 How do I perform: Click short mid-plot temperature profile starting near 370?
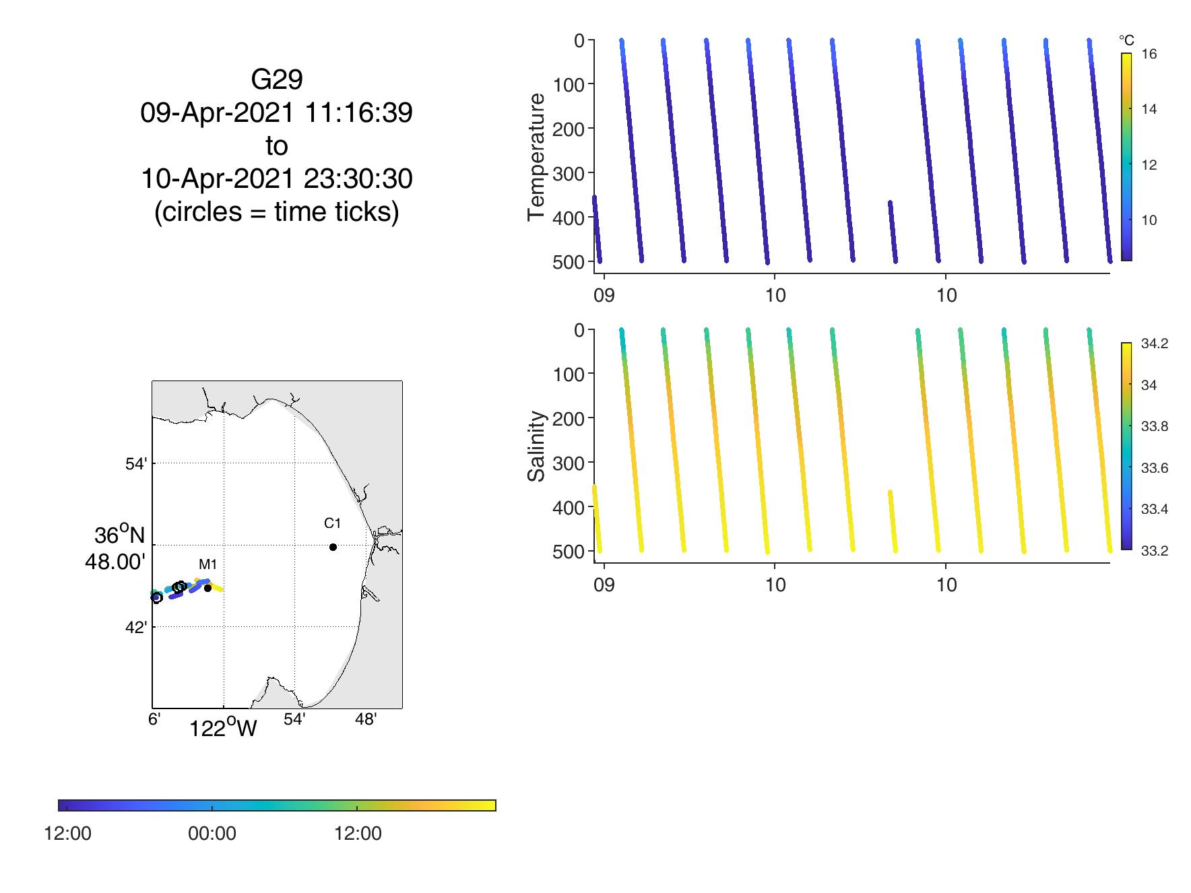[893, 232]
